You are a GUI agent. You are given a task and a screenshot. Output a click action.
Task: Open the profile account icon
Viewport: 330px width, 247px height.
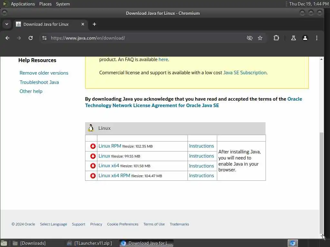(x=305, y=38)
